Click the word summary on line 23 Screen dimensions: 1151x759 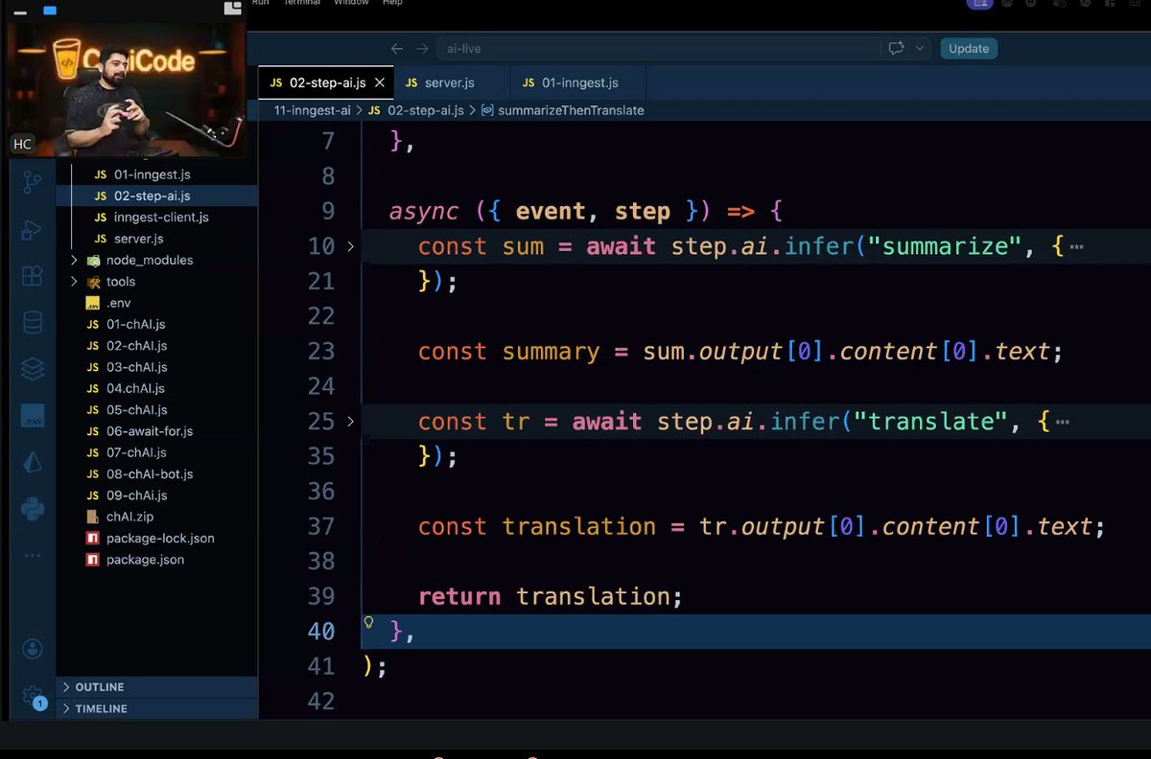(551, 352)
